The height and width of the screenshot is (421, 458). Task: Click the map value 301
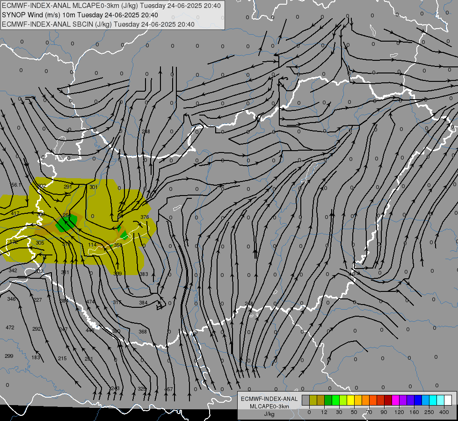click(94, 187)
